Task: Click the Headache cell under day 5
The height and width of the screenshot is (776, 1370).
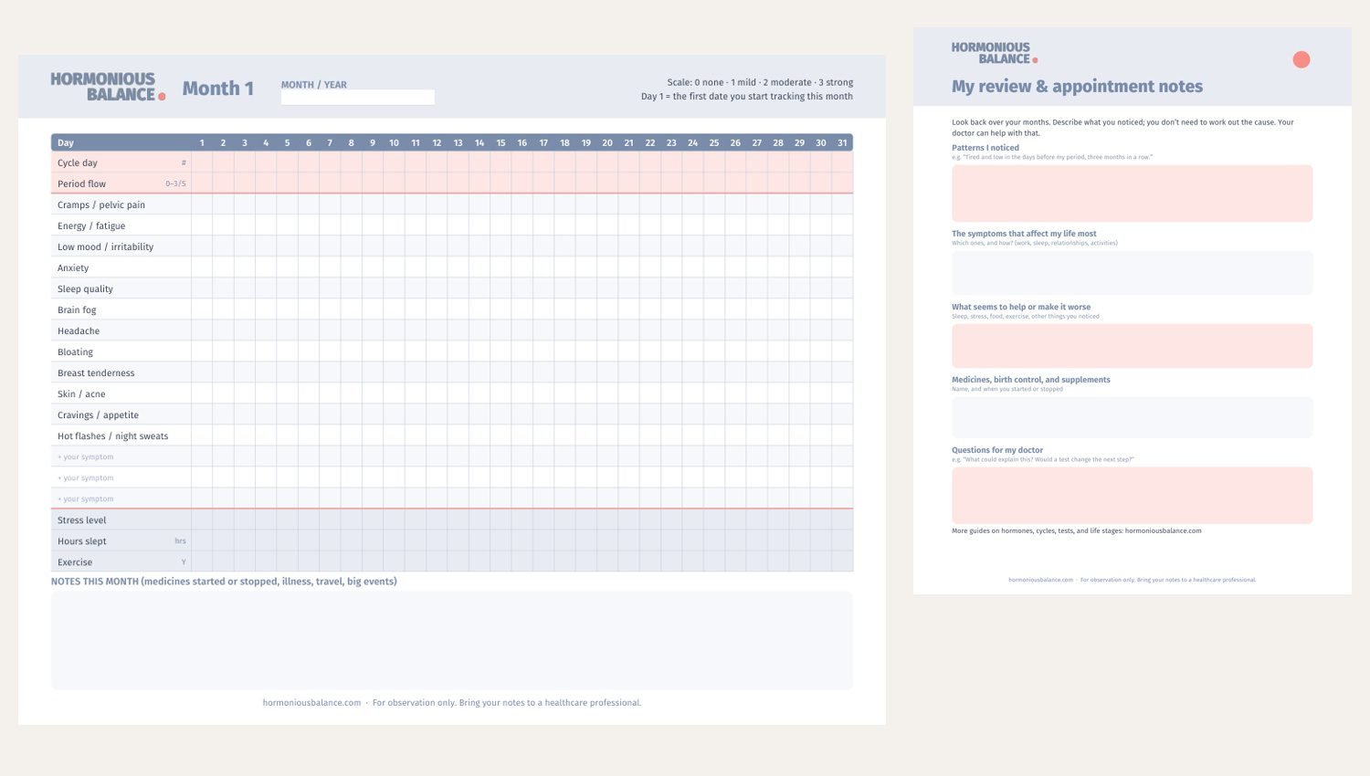Action: [287, 330]
